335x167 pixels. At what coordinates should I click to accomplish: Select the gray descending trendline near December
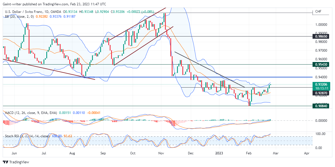(210, 70)
